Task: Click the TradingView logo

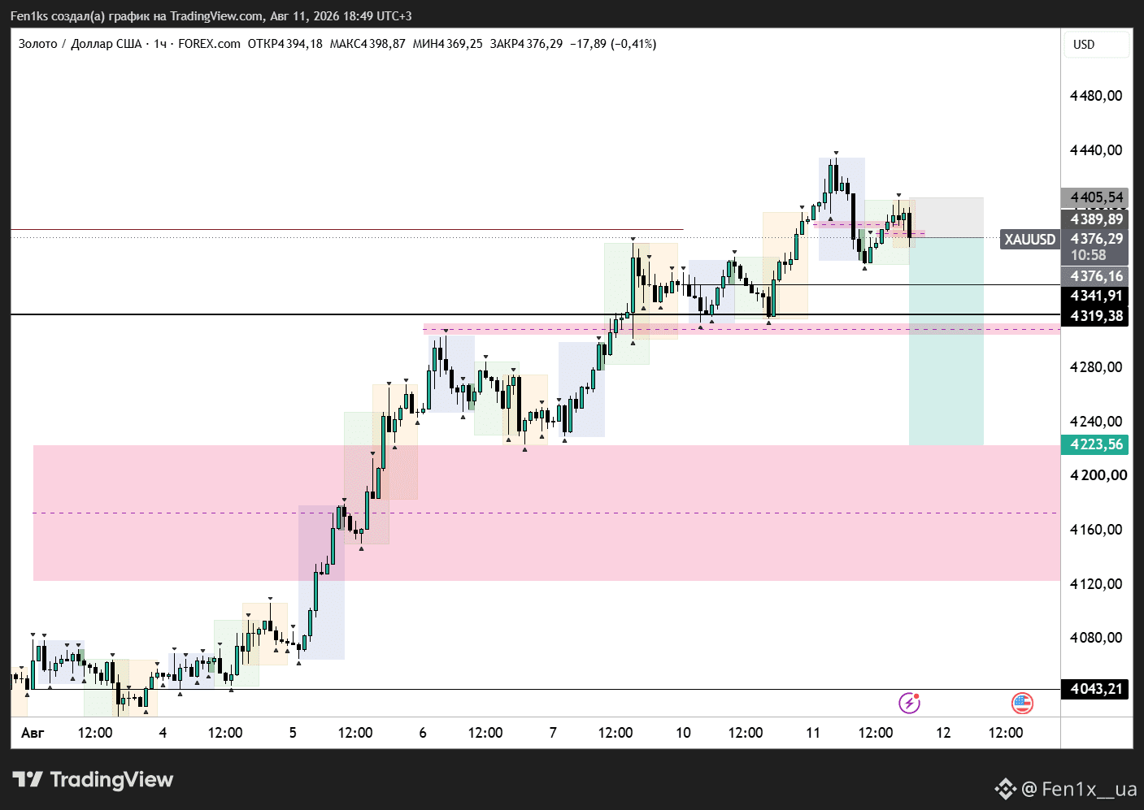Action: point(93,780)
